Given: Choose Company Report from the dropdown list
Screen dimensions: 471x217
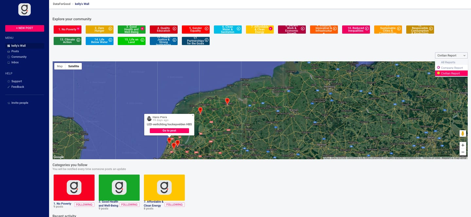Looking at the screenshot, I should (452, 68).
